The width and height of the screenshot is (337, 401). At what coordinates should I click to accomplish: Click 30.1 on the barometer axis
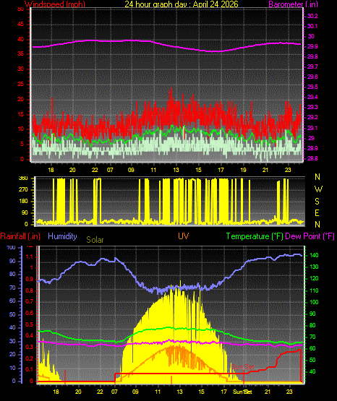tap(312, 26)
